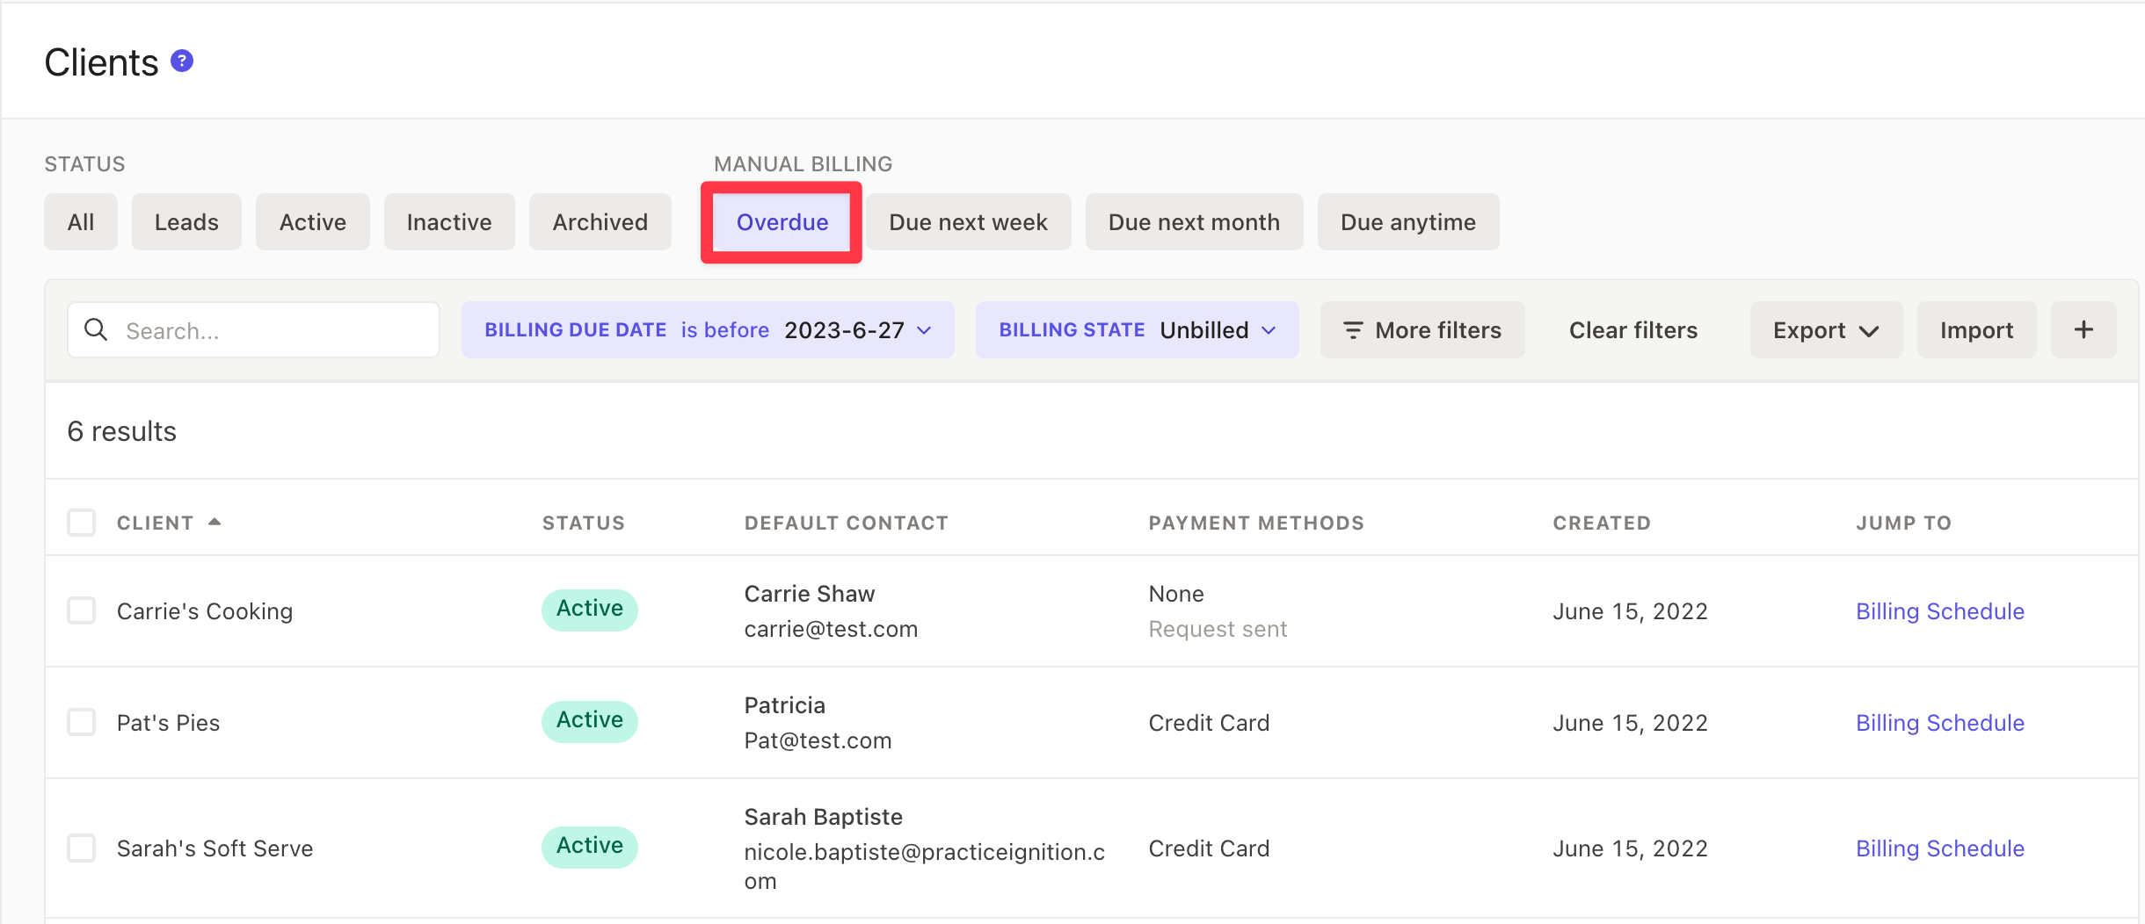
Task: Tick the Sarah's Soft Serve checkbox
Action: coord(82,848)
